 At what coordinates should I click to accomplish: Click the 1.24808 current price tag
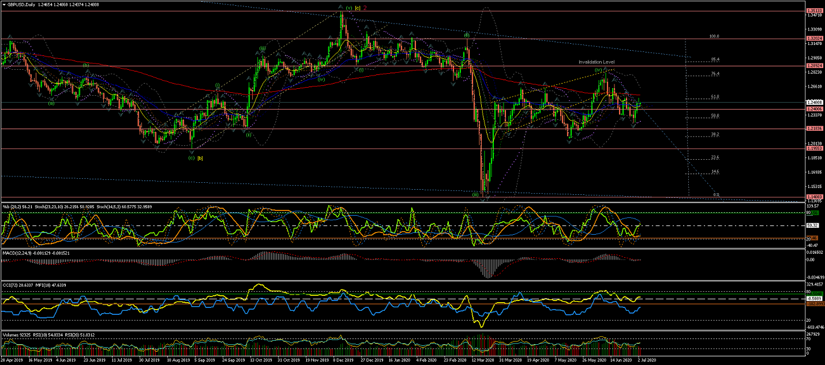pyautogui.click(x=815, y=102)
